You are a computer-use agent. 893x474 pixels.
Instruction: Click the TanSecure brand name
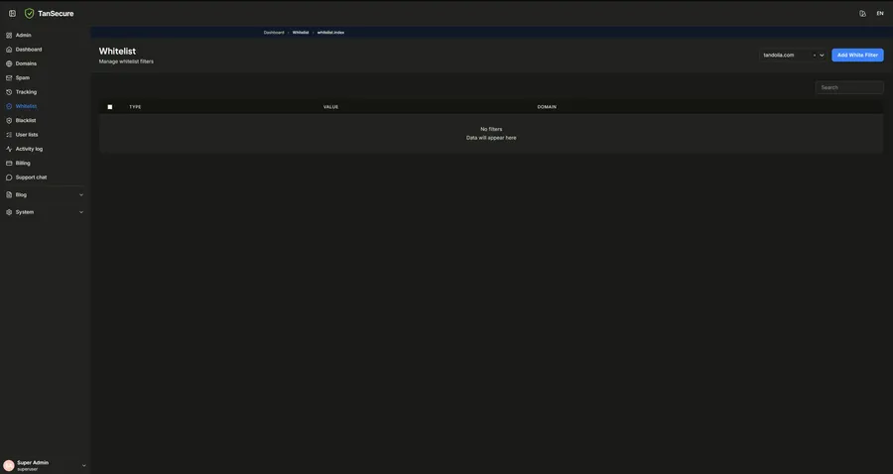56,14
